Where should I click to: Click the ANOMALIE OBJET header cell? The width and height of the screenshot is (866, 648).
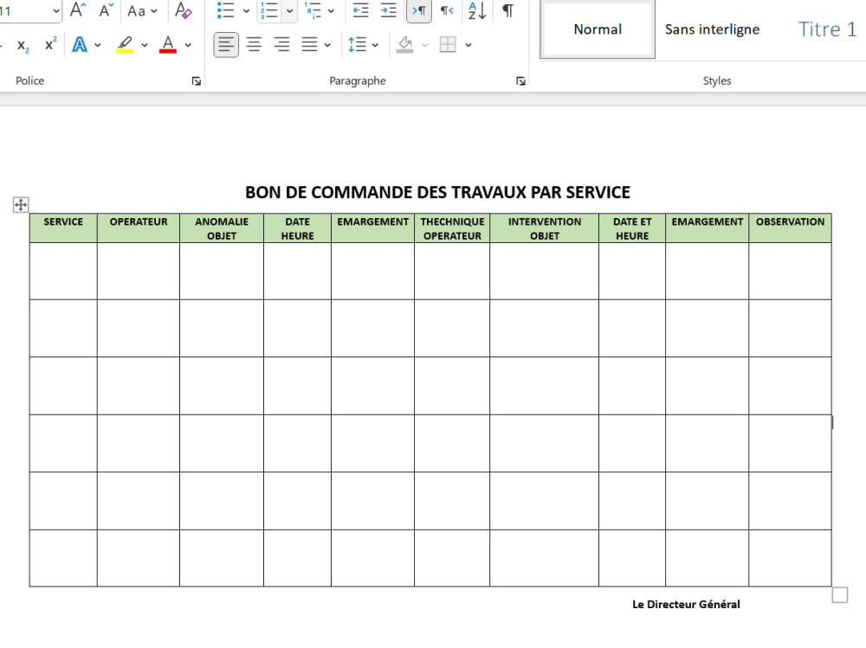click(x=222, y=228)
